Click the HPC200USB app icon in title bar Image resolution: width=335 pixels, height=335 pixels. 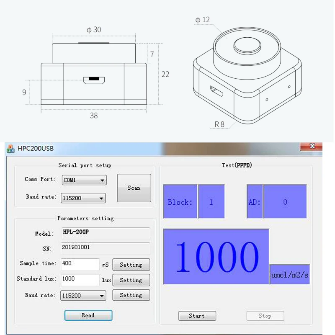(10, 149)
